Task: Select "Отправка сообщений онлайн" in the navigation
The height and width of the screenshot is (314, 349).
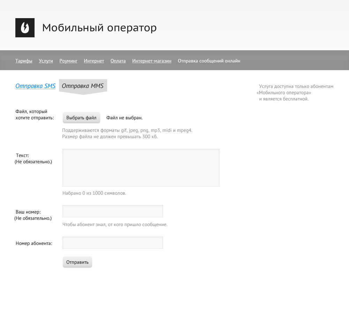Action: [209, 61]
